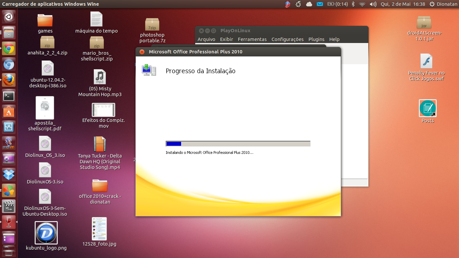Screen dimensions: 459x258
Task: Open the Ubuntu Dash home launcher icon
Action: (9, 16)
